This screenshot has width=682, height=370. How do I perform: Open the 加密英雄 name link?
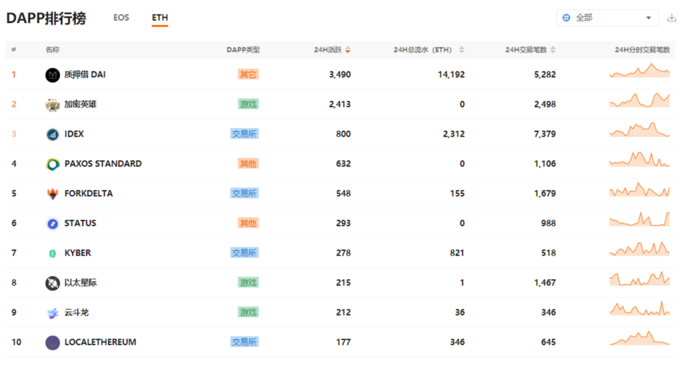80,104
